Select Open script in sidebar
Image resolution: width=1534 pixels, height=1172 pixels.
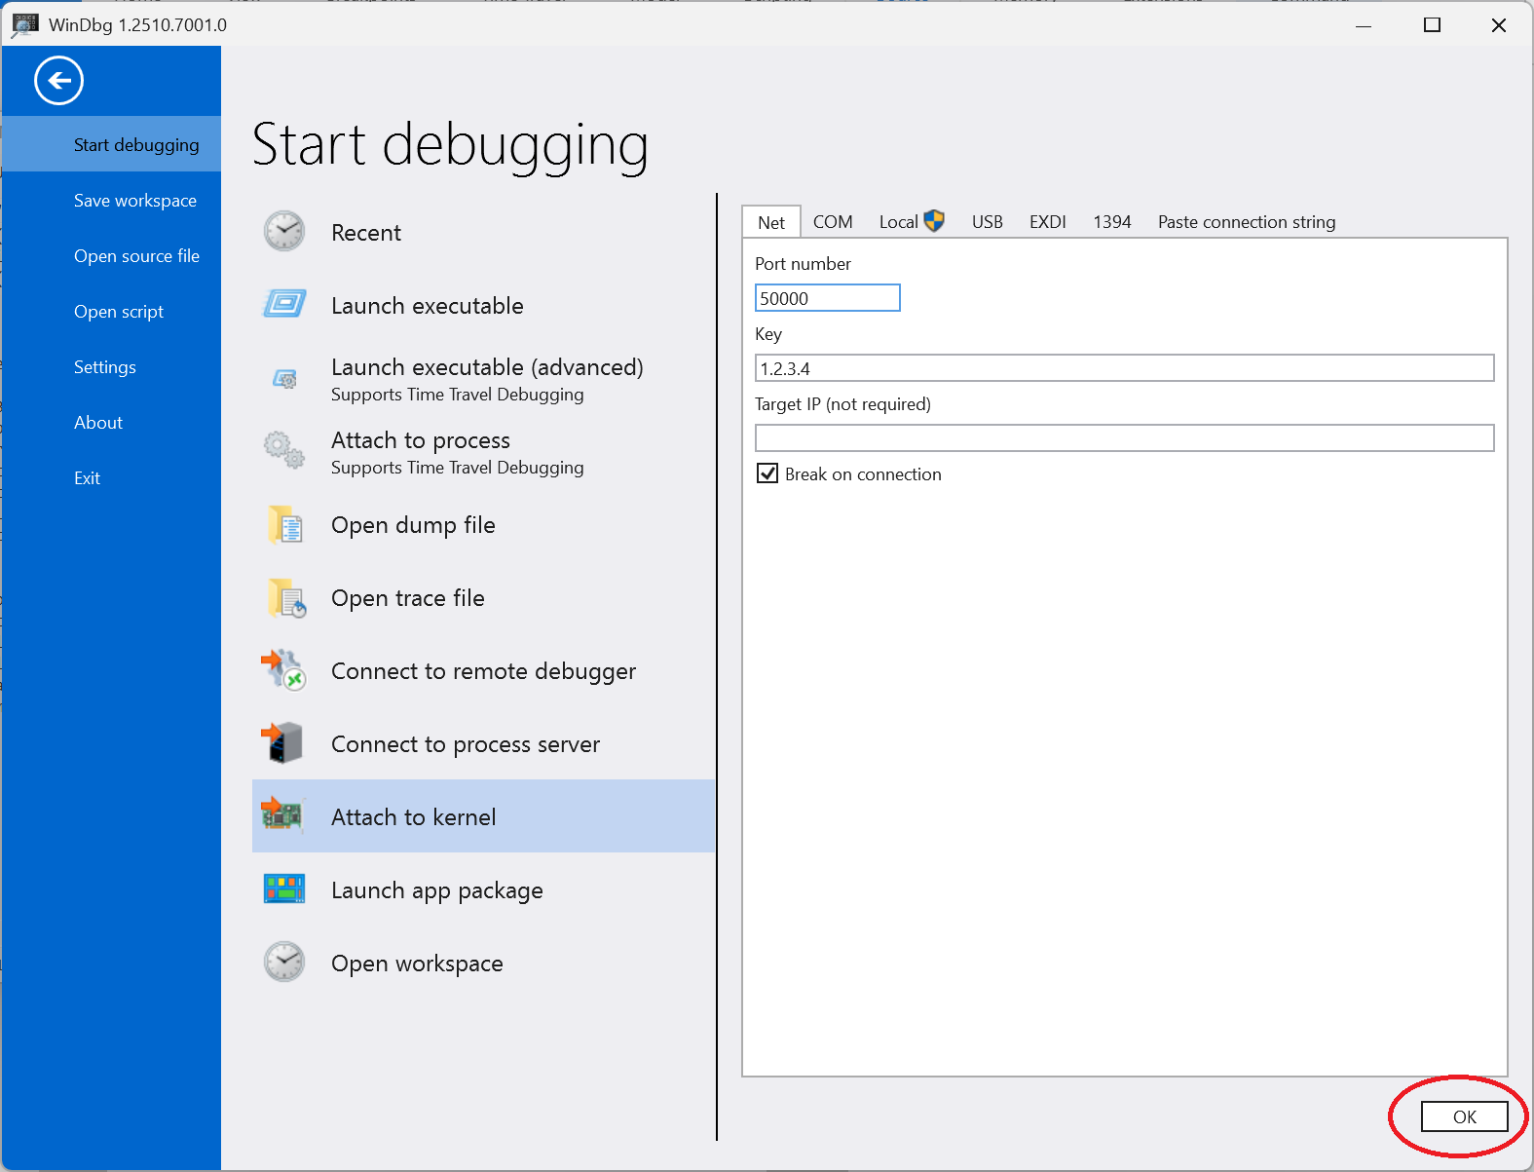click(x=112, y=311)
